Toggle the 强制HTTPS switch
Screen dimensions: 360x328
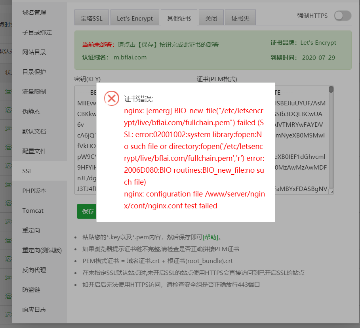coord(342,16)
